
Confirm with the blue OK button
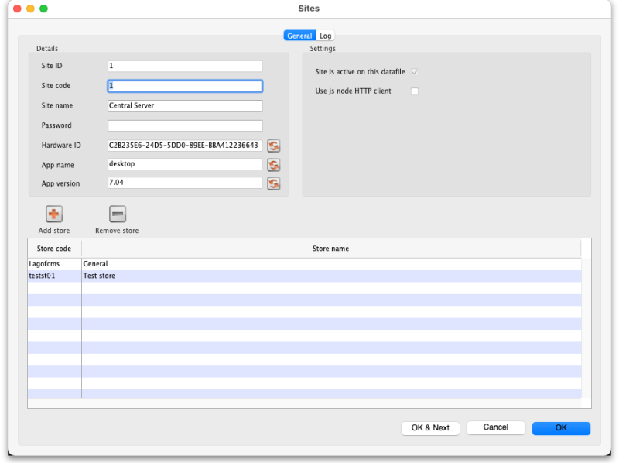[x=561, y=428]
